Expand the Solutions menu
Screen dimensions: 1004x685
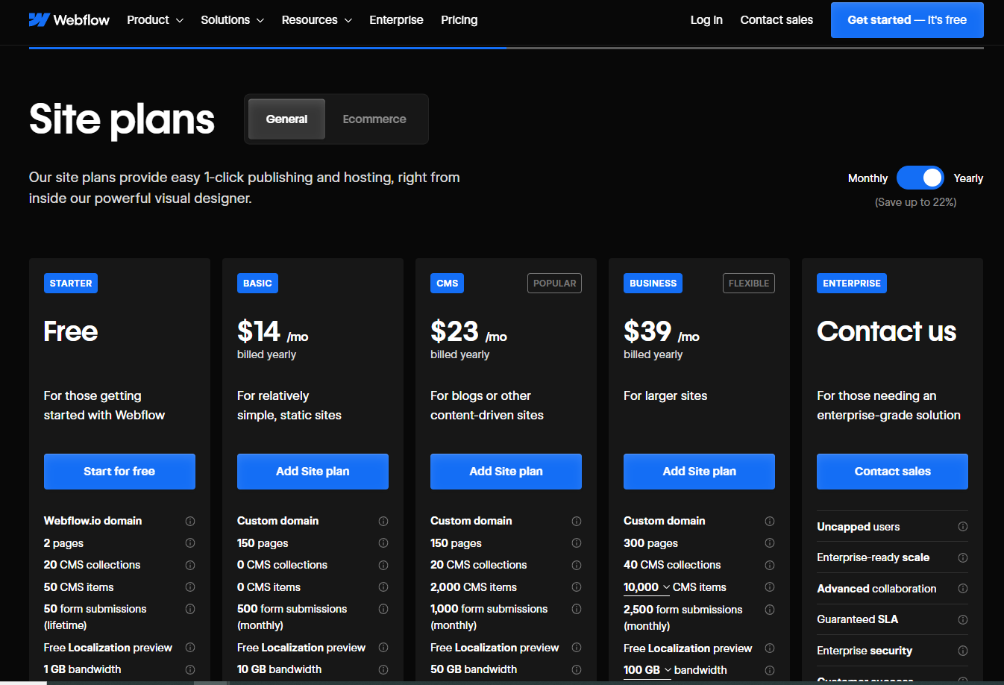[232, 20]
